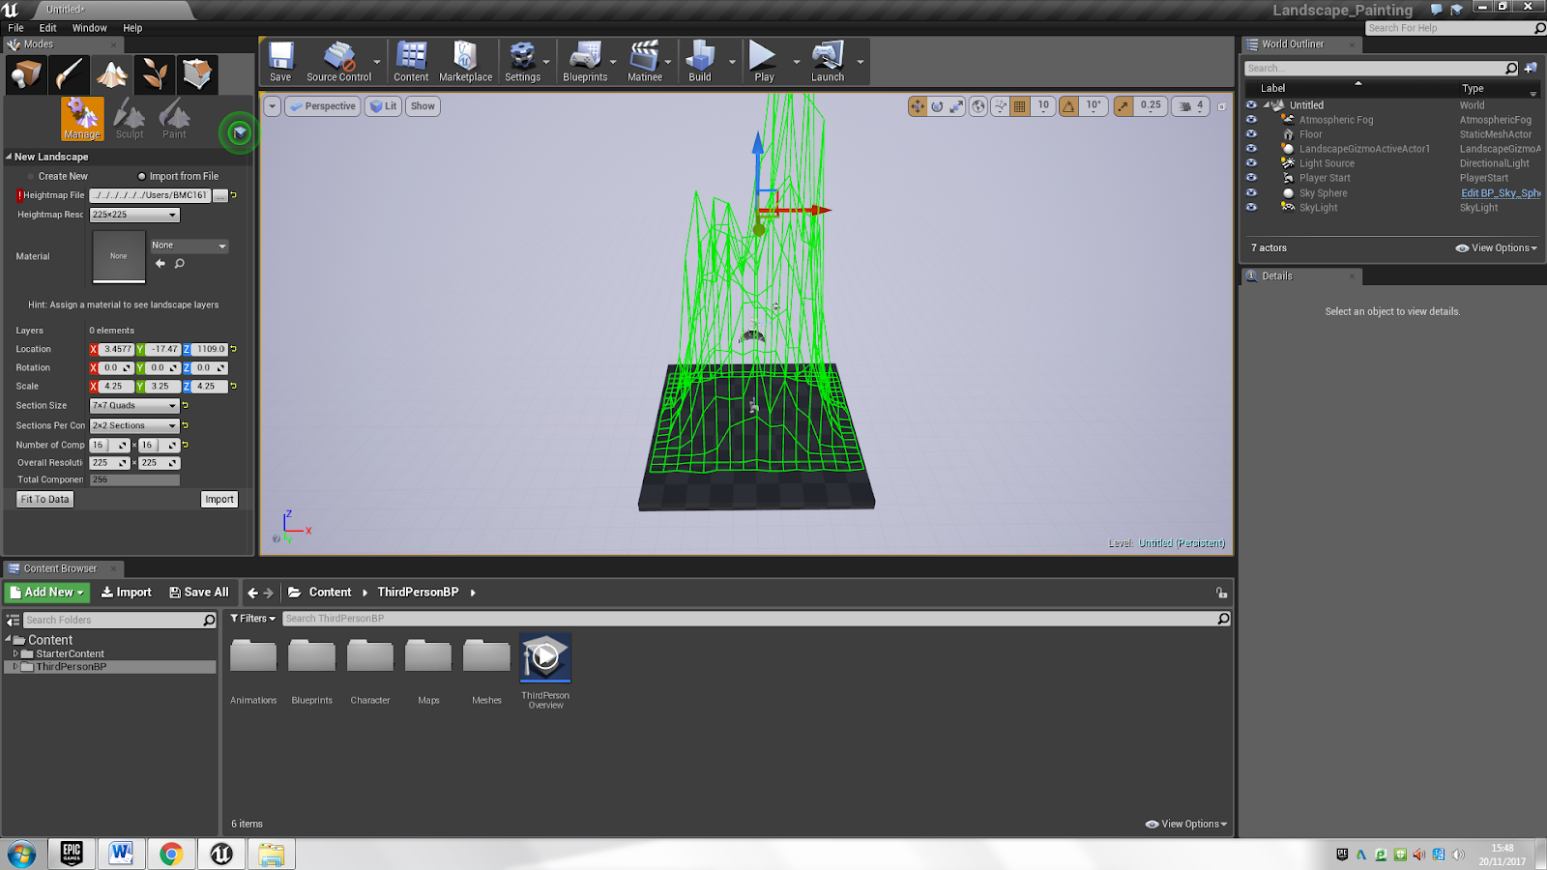Open Perspective viewport type dropdown

click(x=323, y=106)
